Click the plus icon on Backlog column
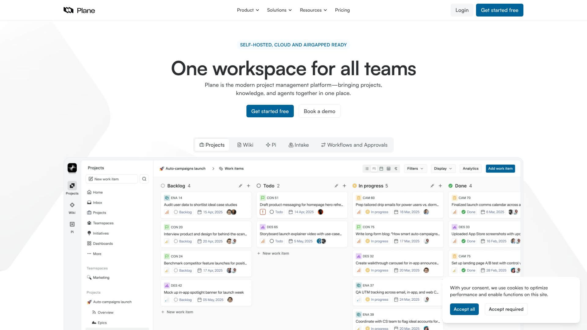The height and width of the screenshot is (330, 587). pos(249,186)
